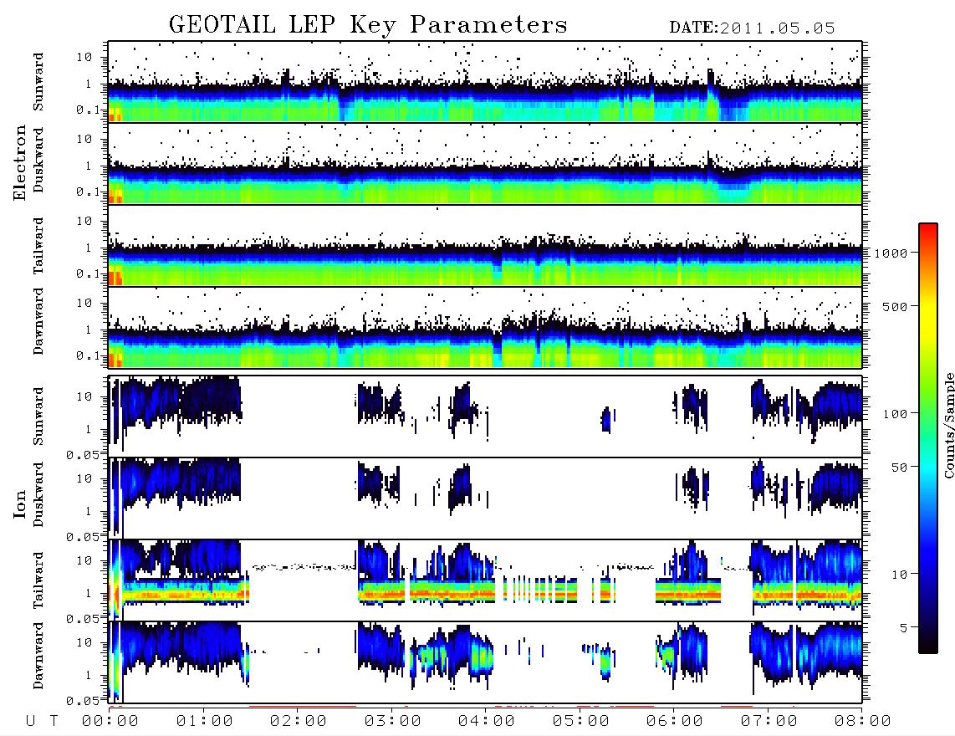Viewport: 955px width, 736px height.
Task: Click the Electron Tailward spectrogram panel
Action: [485, 246]
